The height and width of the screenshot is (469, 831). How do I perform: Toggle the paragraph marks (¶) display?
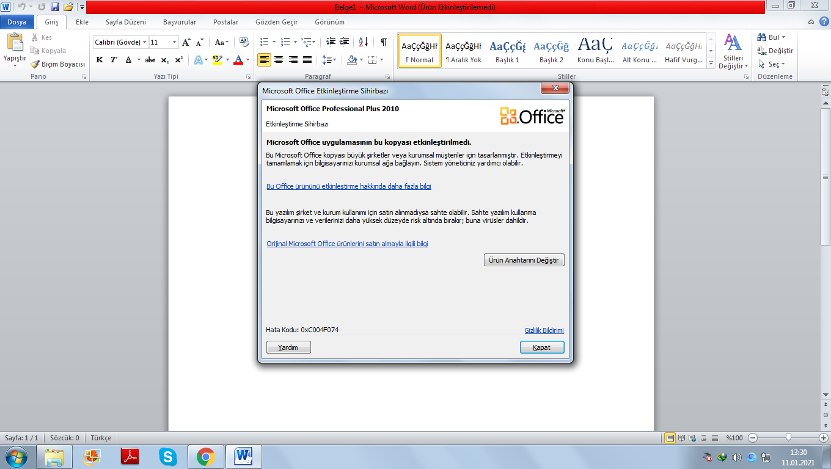(x=383, y=42)
